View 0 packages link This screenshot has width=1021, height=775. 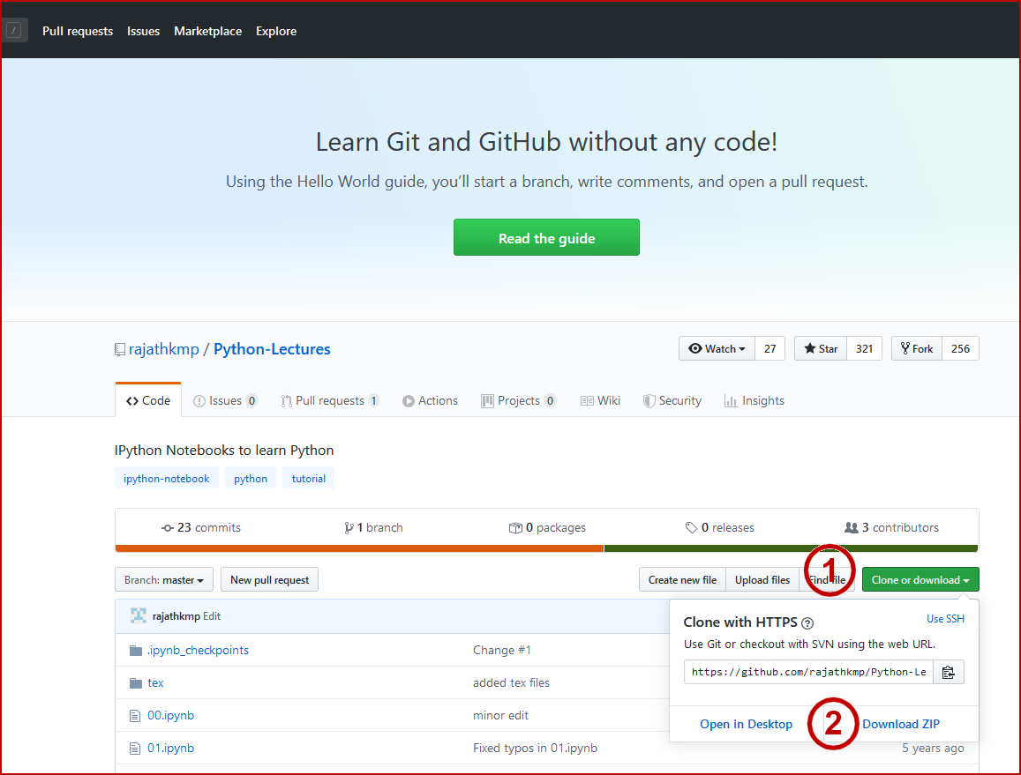pos(547,528)
